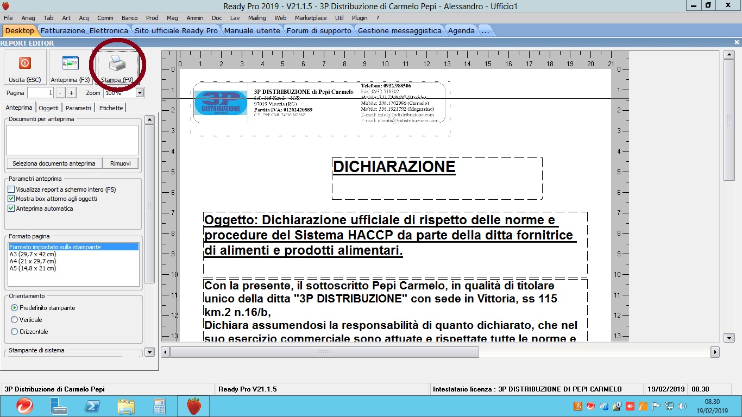Switch to Gestione messaggistica tab
This screenshot has width=742, height=417.
click(400, 30)
